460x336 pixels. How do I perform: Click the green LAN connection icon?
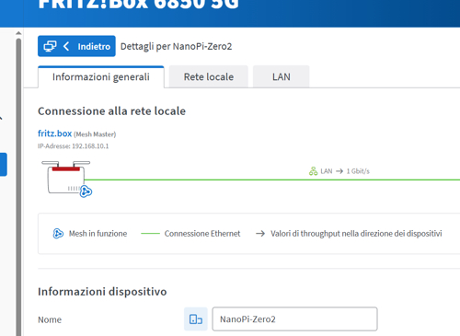coord(313,171)
